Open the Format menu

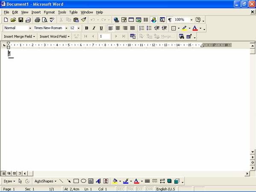(x=49, y=12)
